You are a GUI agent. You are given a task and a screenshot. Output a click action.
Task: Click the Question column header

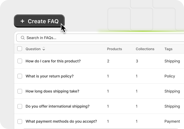33,49
